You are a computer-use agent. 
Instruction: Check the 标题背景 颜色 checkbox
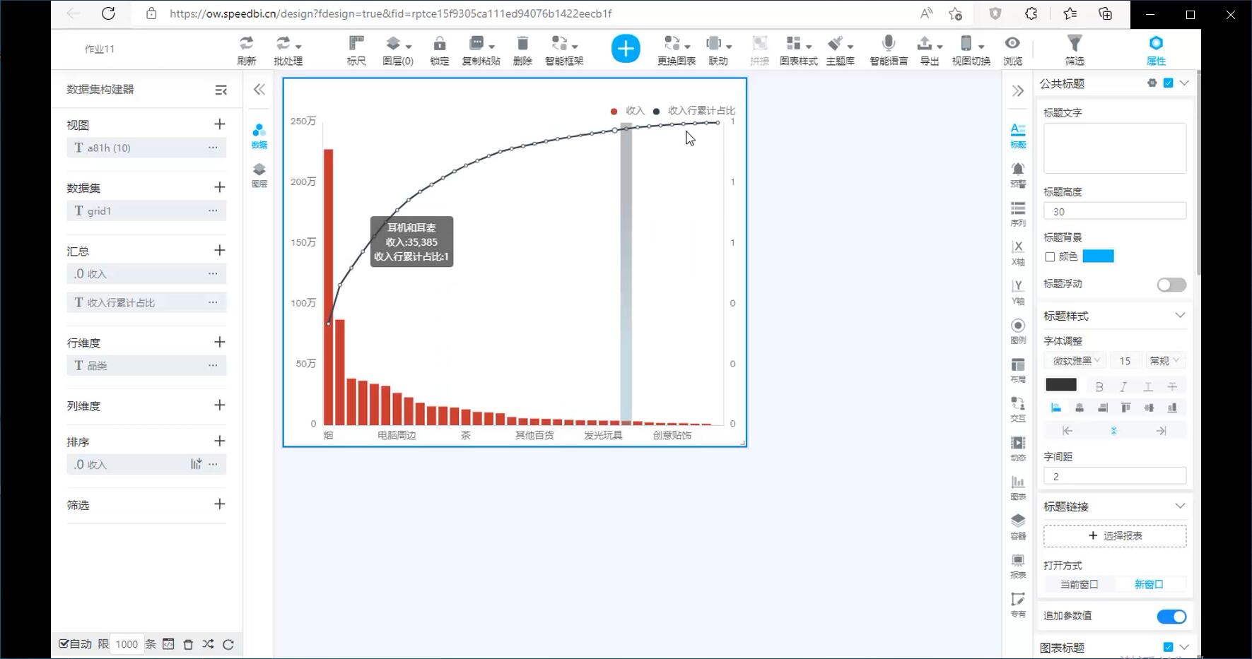(1050, 257)
